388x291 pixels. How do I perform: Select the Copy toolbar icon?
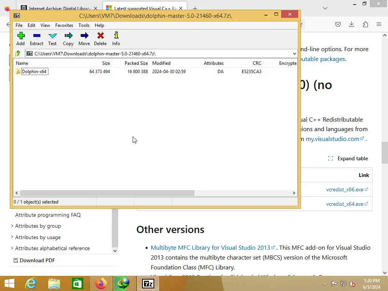point(68,39)
